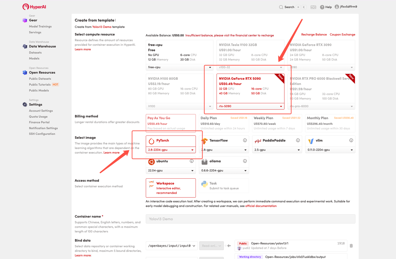Click the Recharge Balance link
Viewport: 396px width, 259px height.
click(314, 35)
